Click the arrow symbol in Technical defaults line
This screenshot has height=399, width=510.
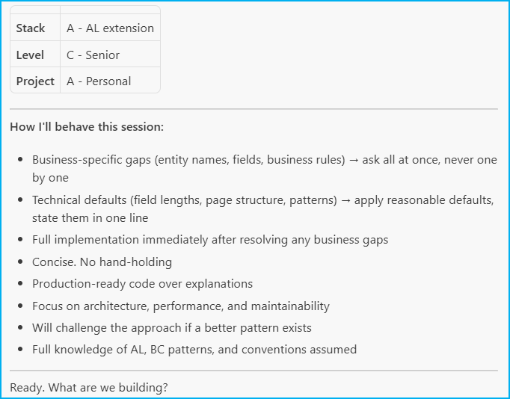click(x=345, y=200)
